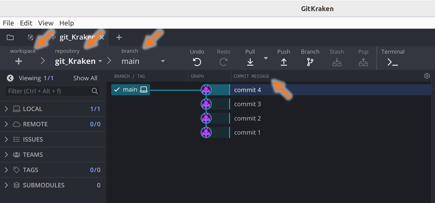Screen dimensions: 435x203
Task: Create a branch with Branch icon
Action: coord(310,62)
